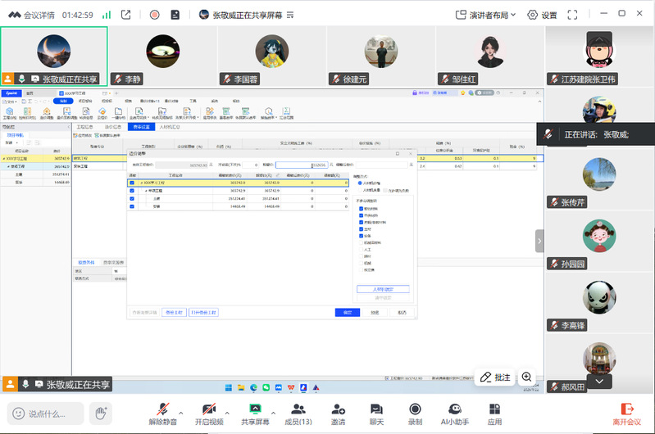Open Settings at the top bar
Viewport: 655px width, 434px height.
pos(542,15)
